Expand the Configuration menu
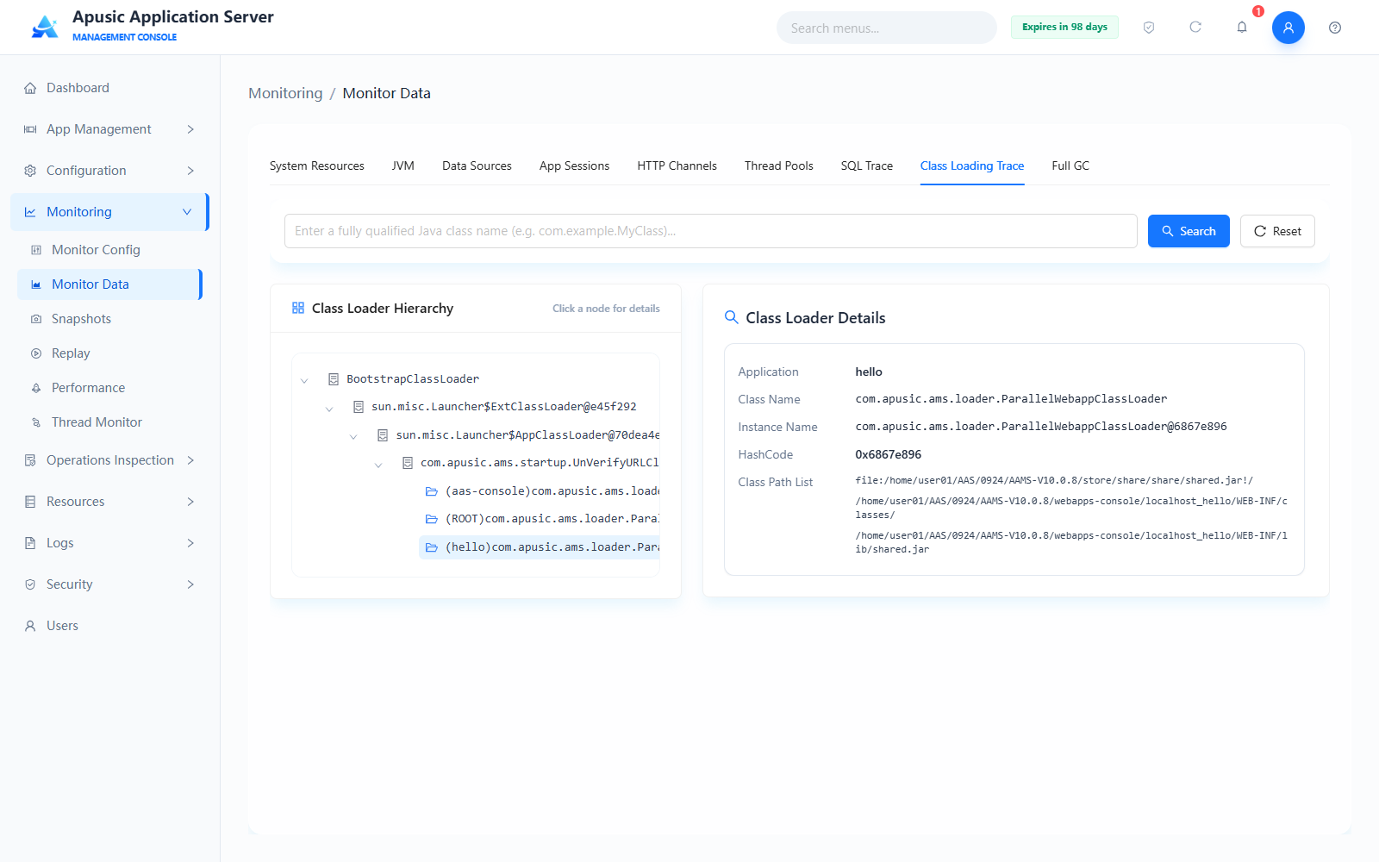This screenshot has height=862, width=1379. [109, 171]
